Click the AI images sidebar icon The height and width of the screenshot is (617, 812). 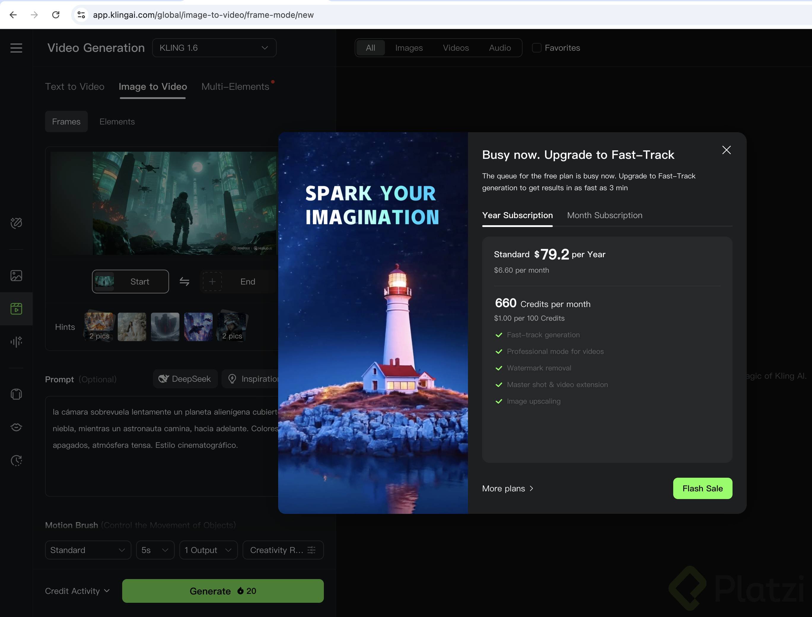point(16,275)
